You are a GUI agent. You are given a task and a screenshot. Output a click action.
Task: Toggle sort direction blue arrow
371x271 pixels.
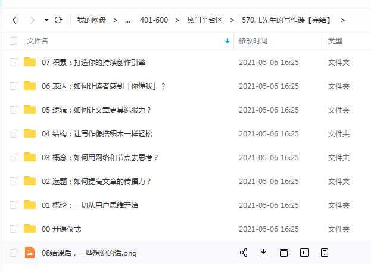point(227,41)
